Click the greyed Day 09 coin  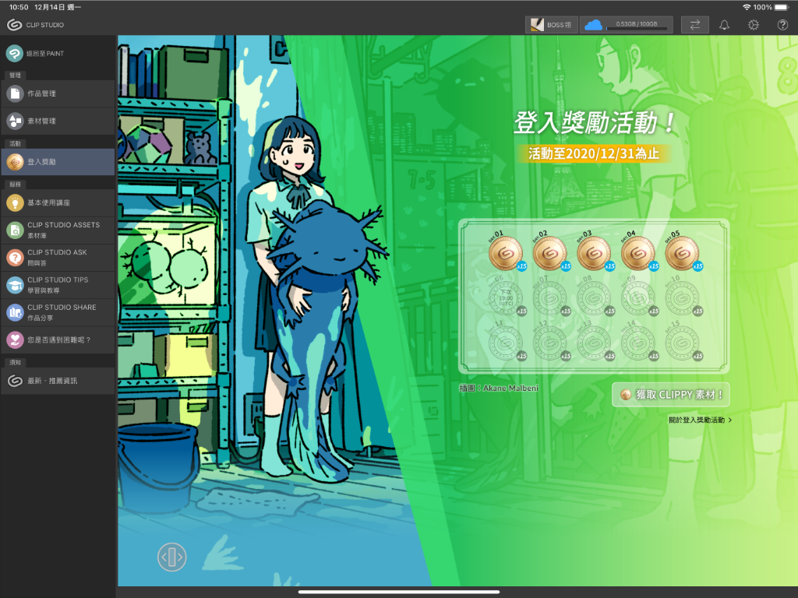638,297
